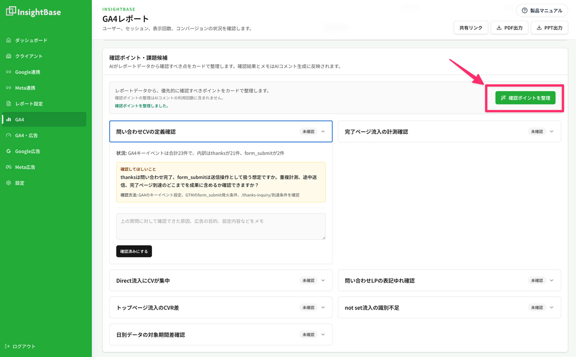The width and height of the screenshot is (576, 357).
Task: Open レポート設定 section
Action: 44,104
